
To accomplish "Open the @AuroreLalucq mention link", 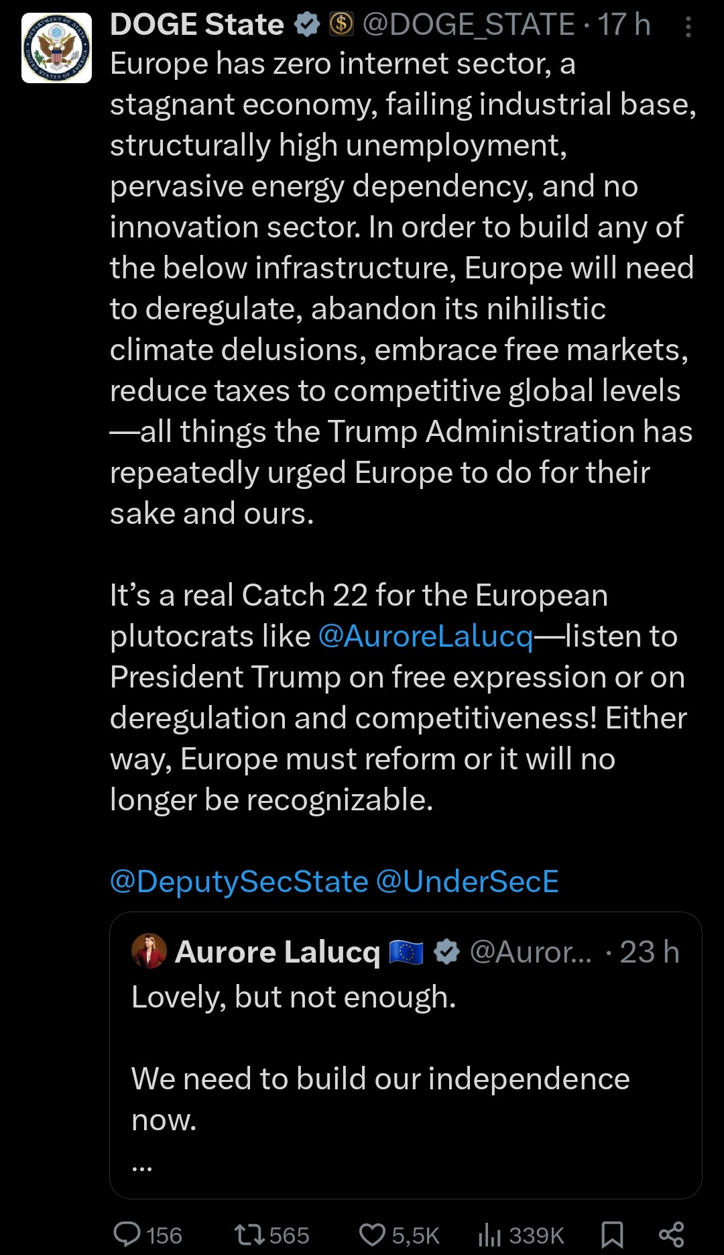I will [426, 636].
